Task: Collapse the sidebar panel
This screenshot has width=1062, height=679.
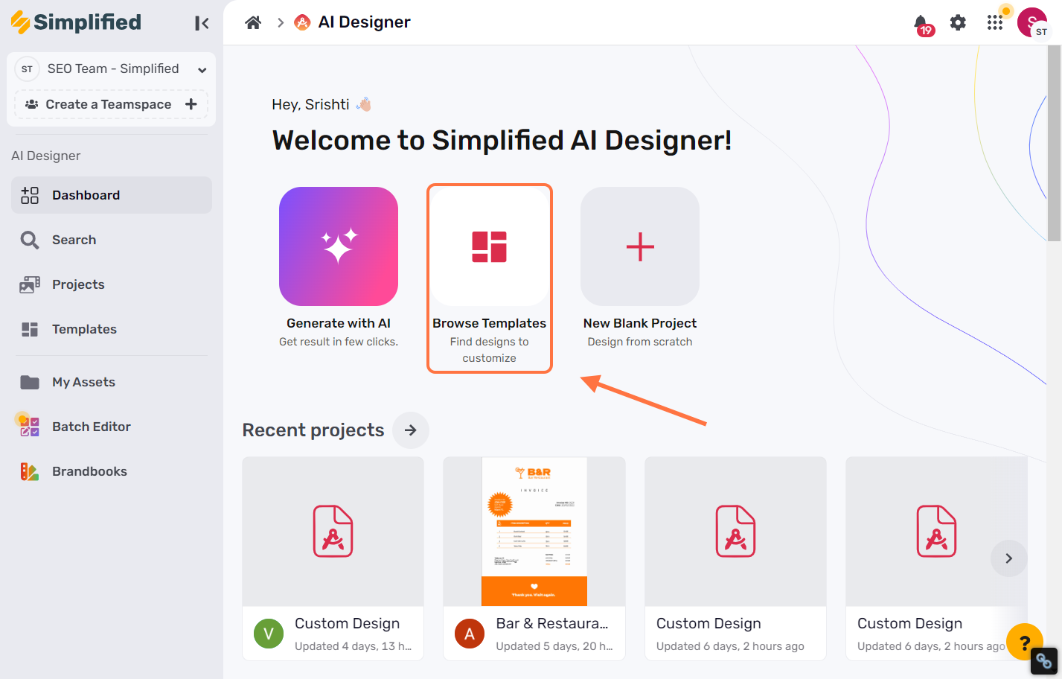Action: (x=202, y=23)
